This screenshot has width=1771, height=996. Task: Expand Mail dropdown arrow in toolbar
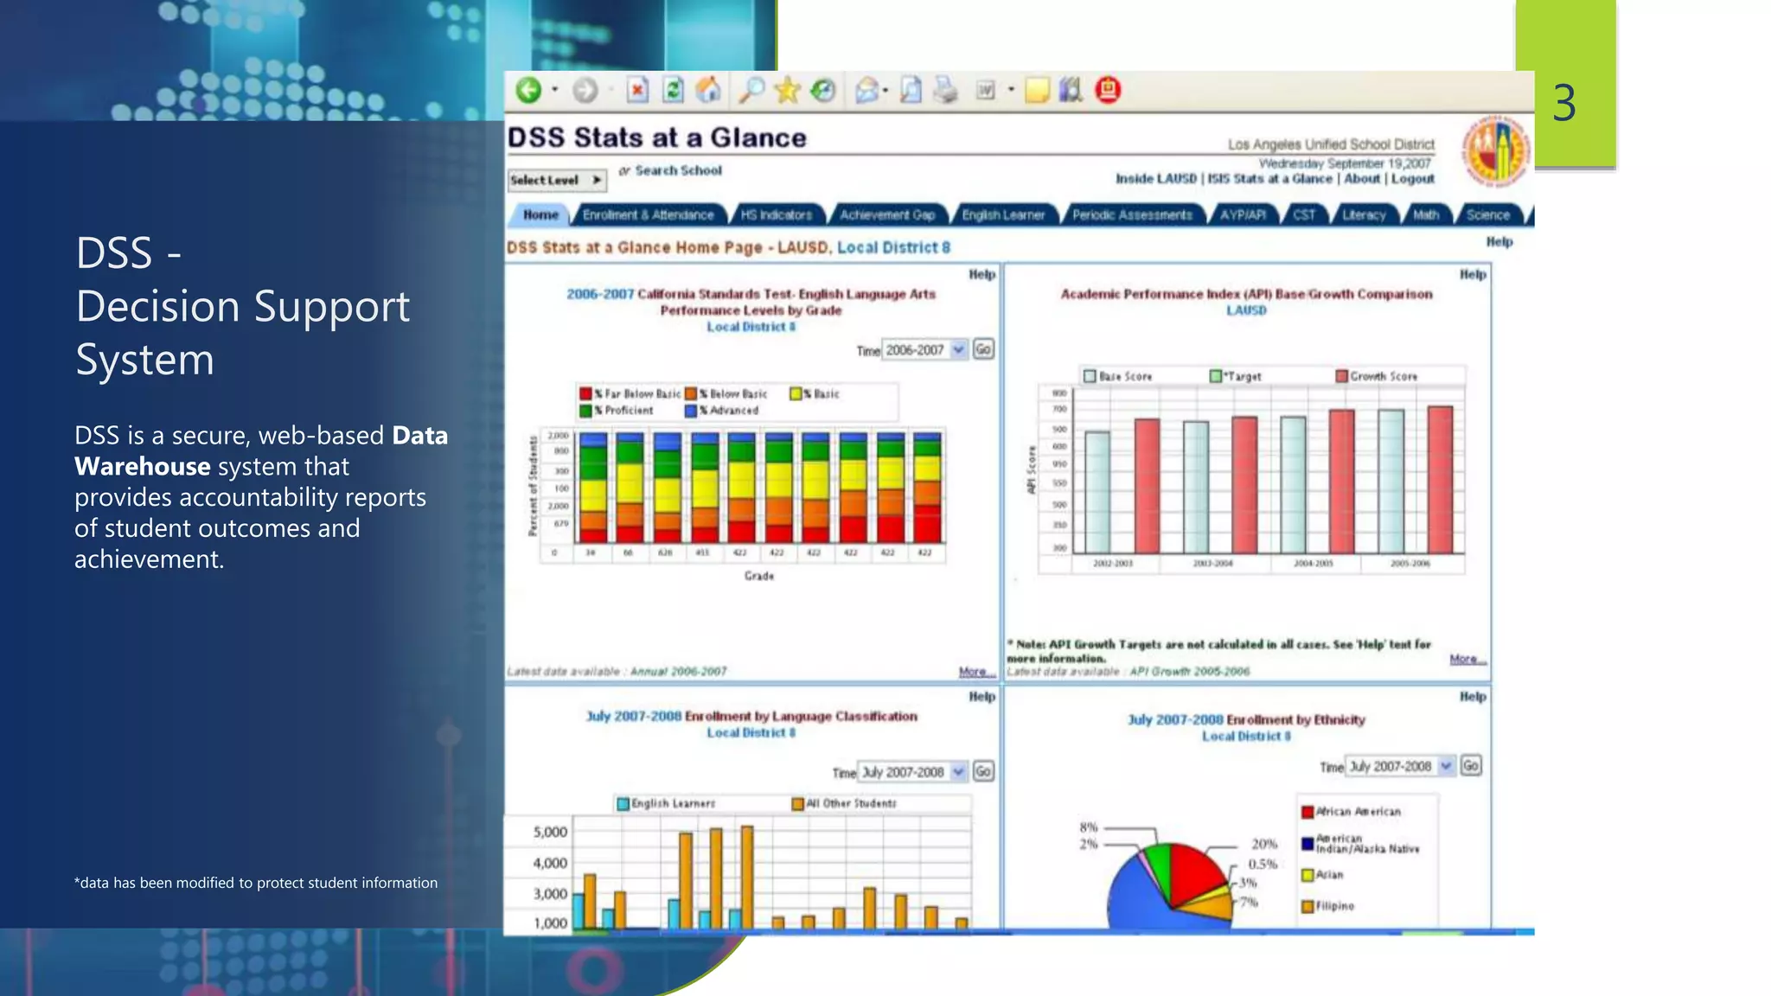point(885,90)
